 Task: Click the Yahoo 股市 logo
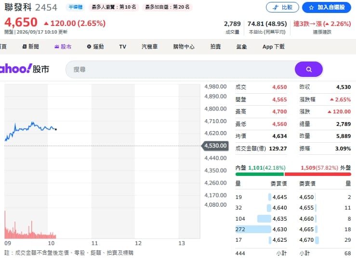tap(24, 69)
